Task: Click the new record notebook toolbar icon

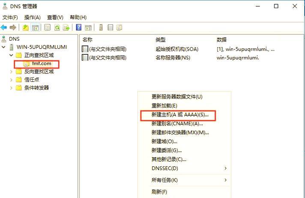Action: point(110,27)
